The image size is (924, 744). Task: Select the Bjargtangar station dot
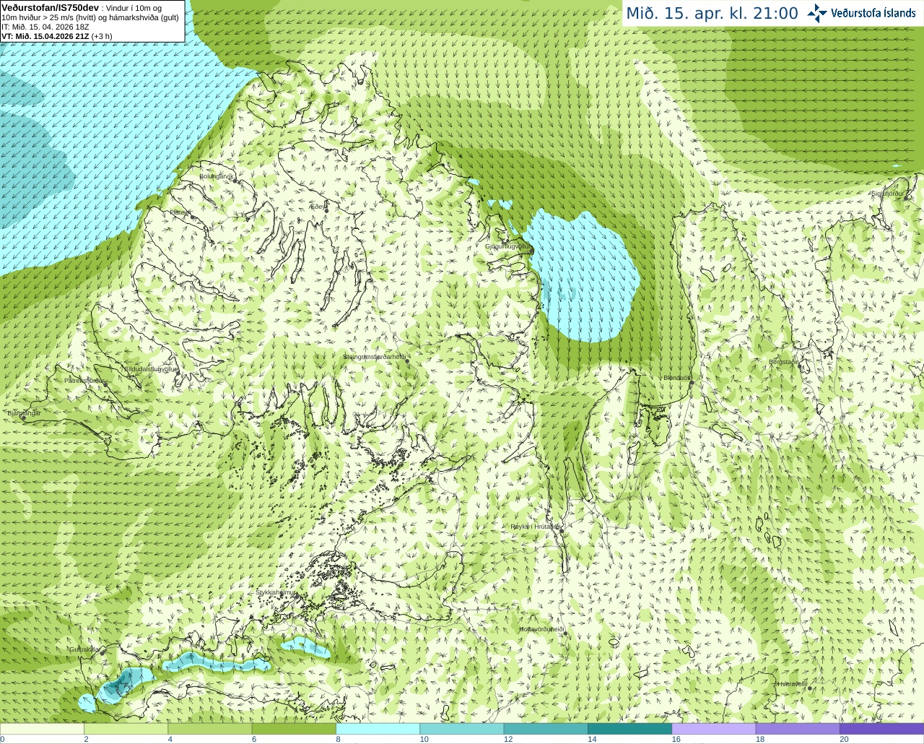(24, 418)
